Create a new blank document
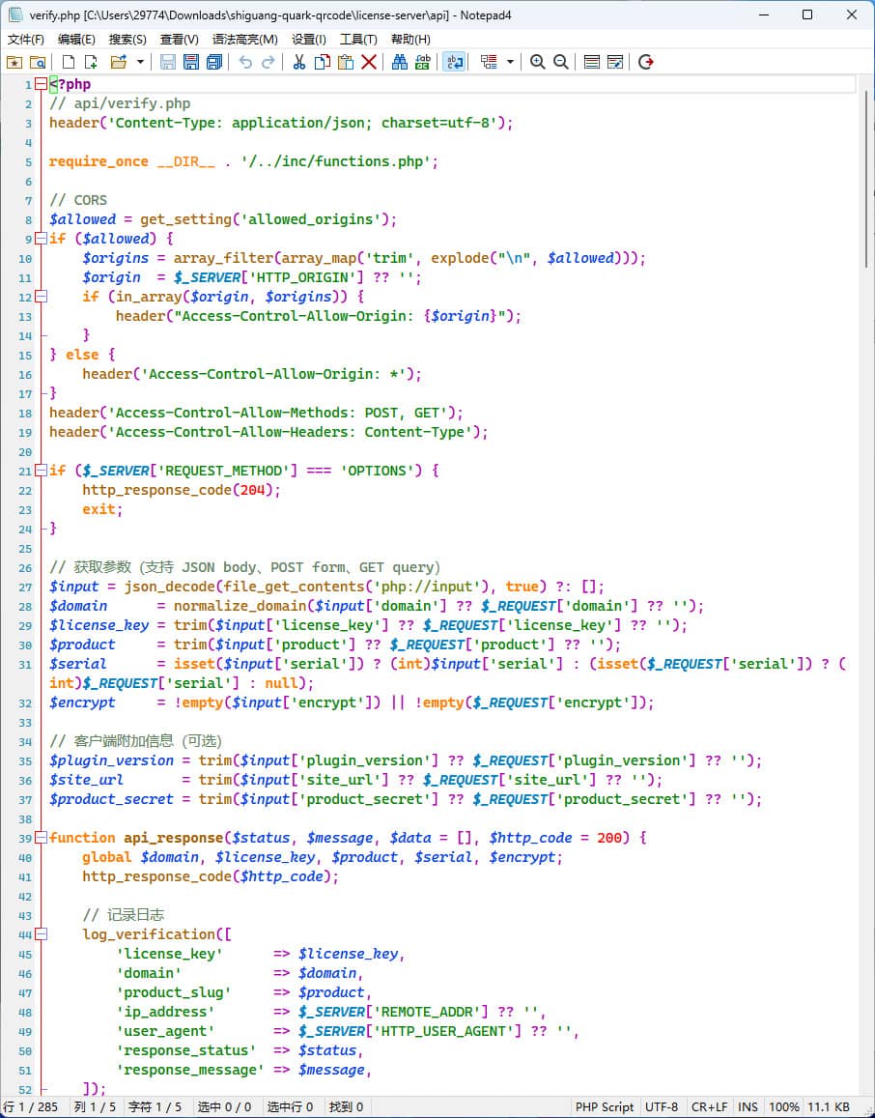This screenshot has height=1118, width=875. pos(69,62)
